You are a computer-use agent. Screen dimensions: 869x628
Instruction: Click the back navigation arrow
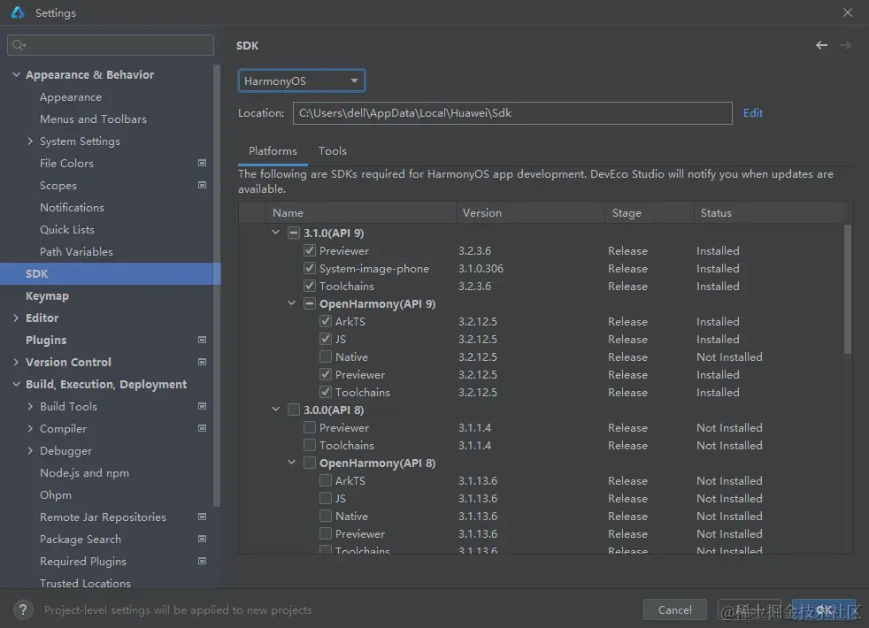[x=821, y=45]
